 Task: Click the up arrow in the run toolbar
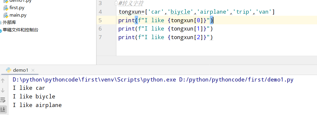[3, 81]
